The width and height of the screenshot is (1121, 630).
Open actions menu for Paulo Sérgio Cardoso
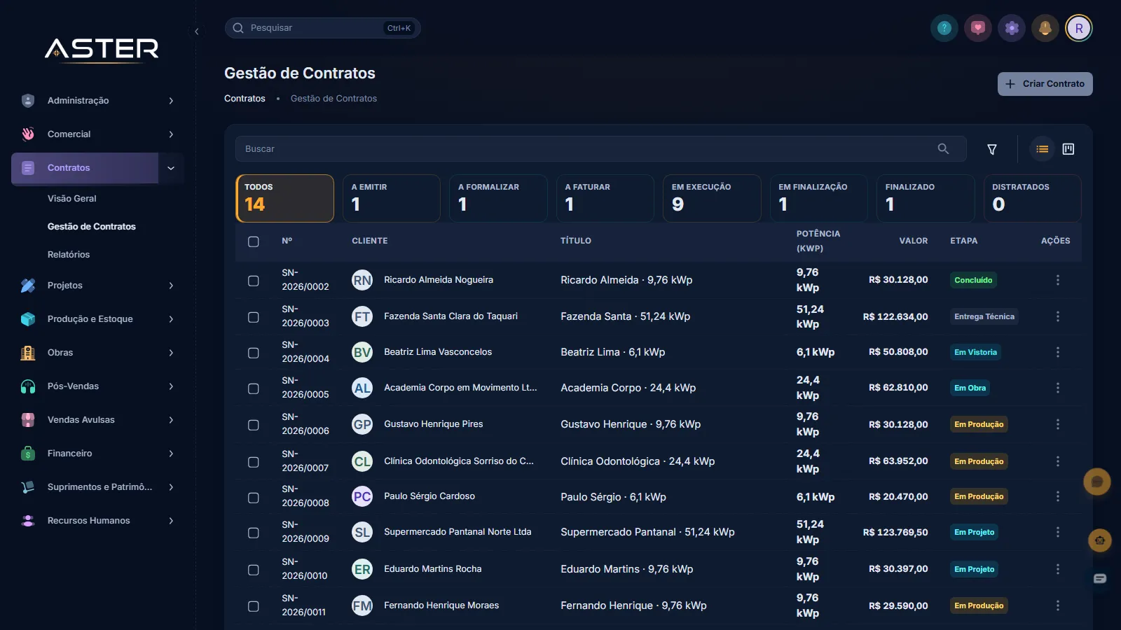[1058, 496]
